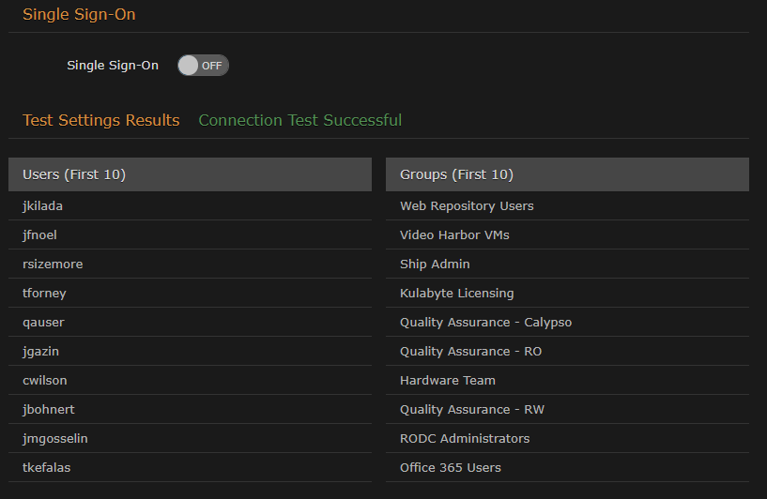The height and width of the screenshot is (499, 767).
Task: Select the tkefalas user row
Action: pyautogui.click(x=45, y=467)
